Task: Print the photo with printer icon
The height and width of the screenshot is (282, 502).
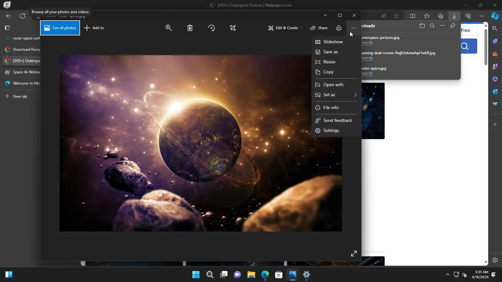Action: (x=339, y=28)
